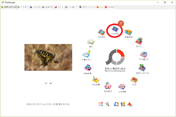Click the 포토스케이프 v3.7 version text
176x117 pixels.
coord(115,68)
